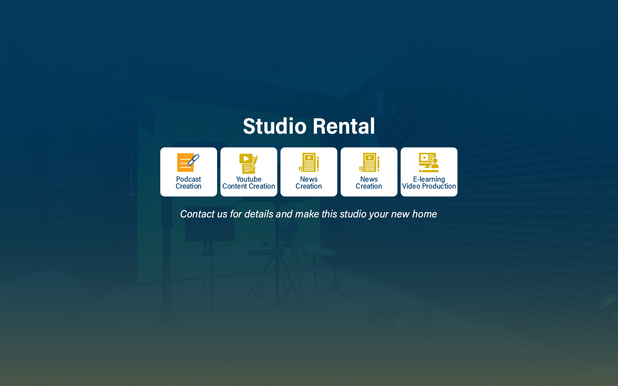
Task: Click News Creation label next to the E-learning card
Action: pyautogui.click(x=369, y=183)
